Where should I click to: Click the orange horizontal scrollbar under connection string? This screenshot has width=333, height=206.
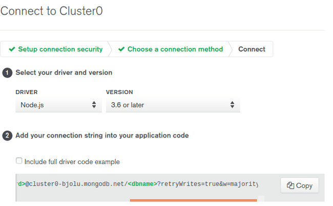[193, 200]
